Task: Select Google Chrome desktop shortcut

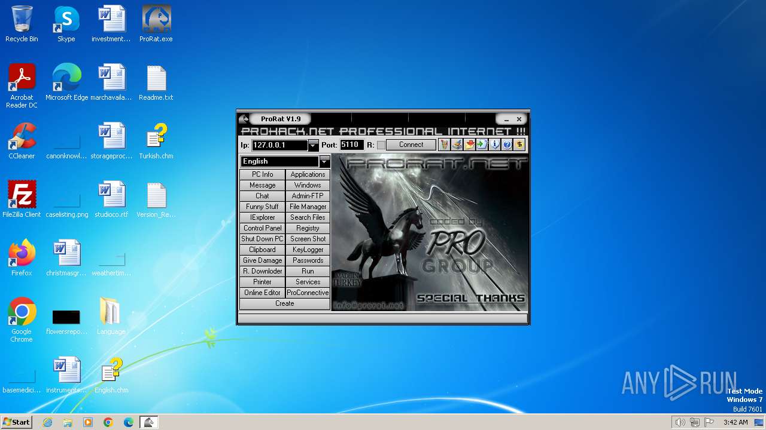Action: (22, 320)
